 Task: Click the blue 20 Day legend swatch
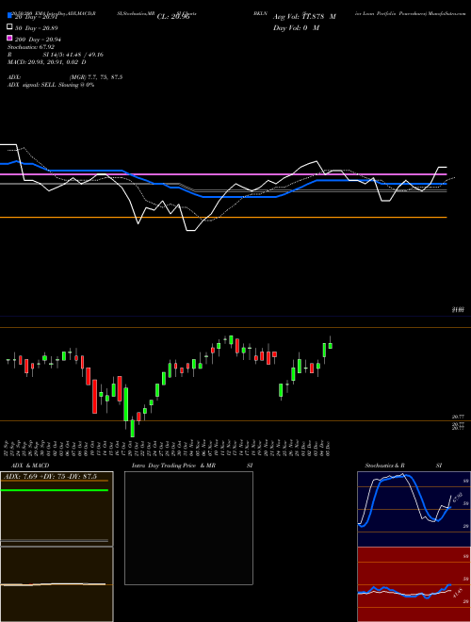pos(9,16)
